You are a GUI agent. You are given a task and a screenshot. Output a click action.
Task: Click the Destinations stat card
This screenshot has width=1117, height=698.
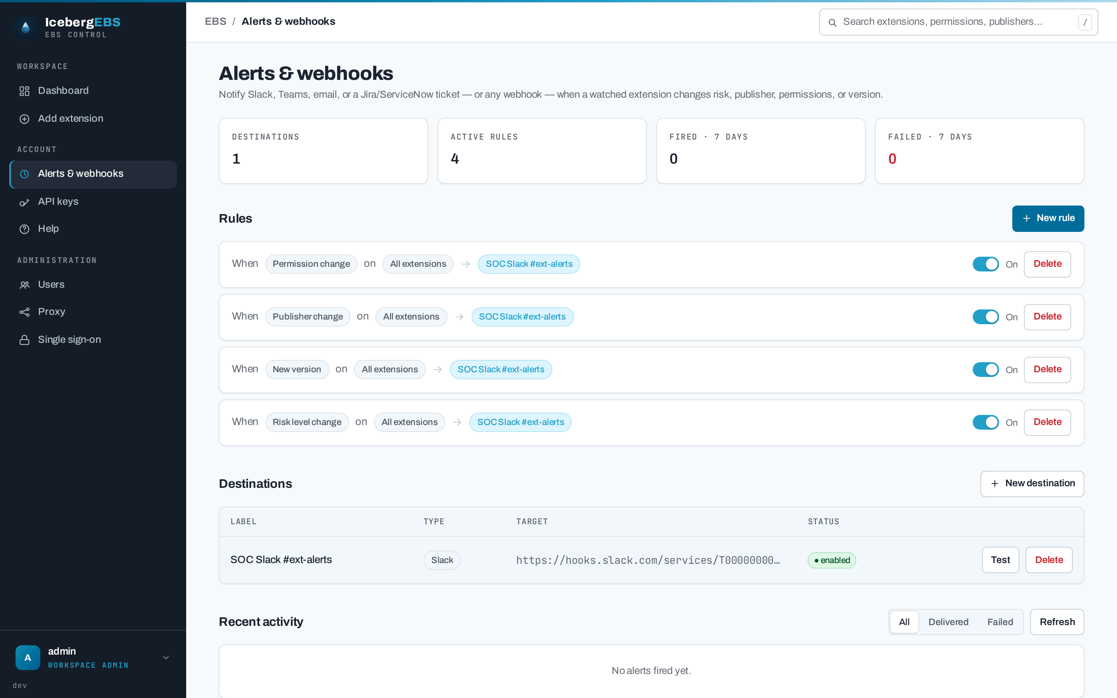pyautogui.click(x=323, y=151)
